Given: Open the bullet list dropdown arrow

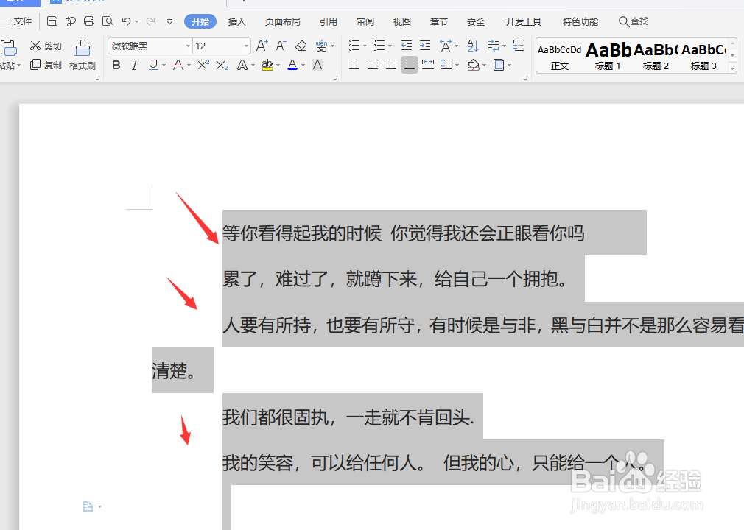Looking at the screenshot, I should pos(365,46).
